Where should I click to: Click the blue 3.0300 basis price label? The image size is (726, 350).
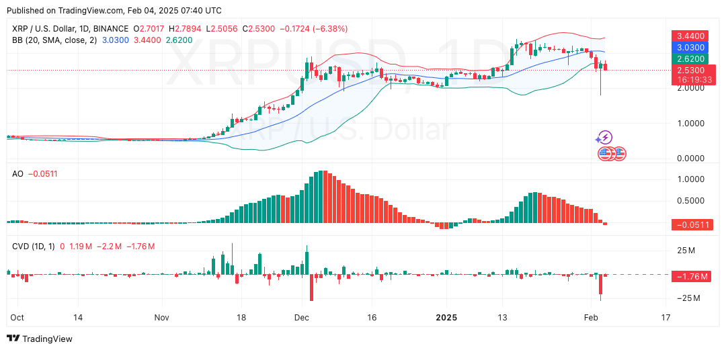click(690, 47)
